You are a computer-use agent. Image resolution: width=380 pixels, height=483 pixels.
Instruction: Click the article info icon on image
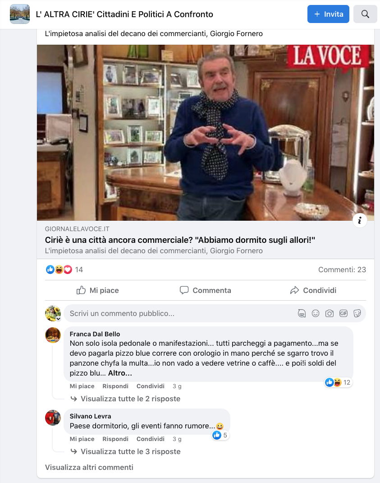click(x=359, y=221)
